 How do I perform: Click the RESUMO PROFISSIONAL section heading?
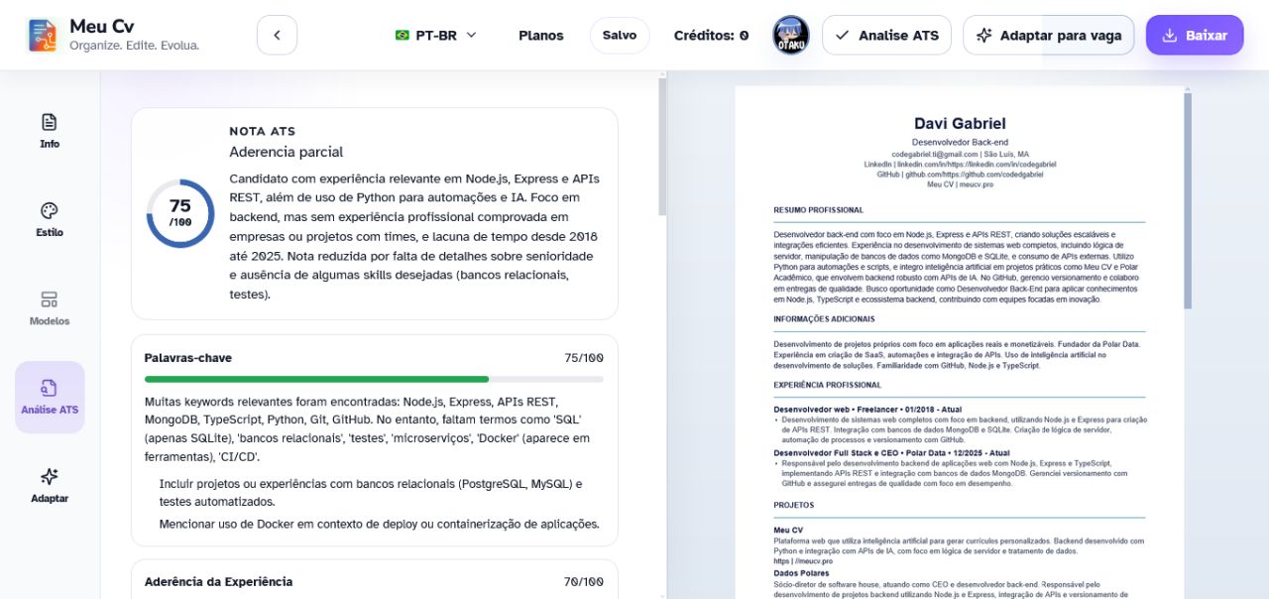[819, 210]
